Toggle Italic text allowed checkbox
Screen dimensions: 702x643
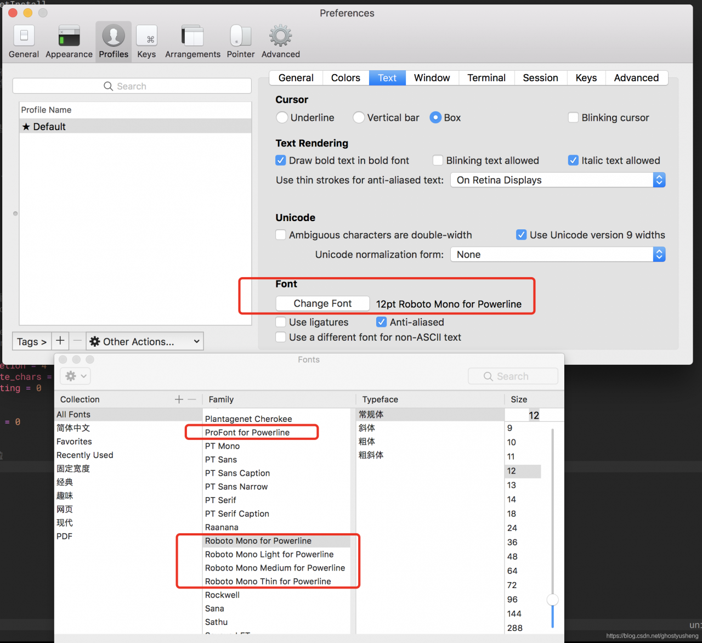(573, 160)
